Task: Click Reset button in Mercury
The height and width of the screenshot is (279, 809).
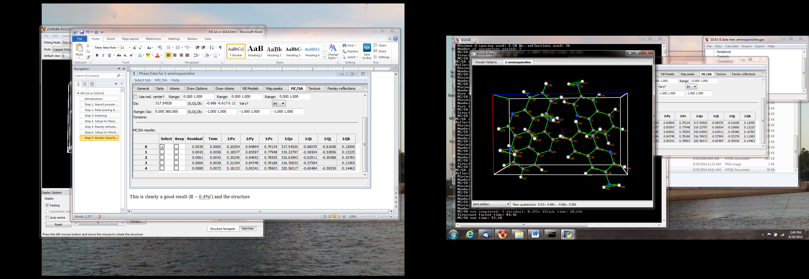Action: click(x=58, y=225)
